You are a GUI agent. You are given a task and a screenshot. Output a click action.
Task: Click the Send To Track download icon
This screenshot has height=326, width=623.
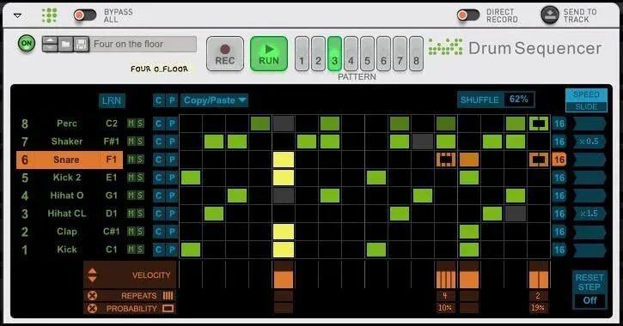click(550, 15)
